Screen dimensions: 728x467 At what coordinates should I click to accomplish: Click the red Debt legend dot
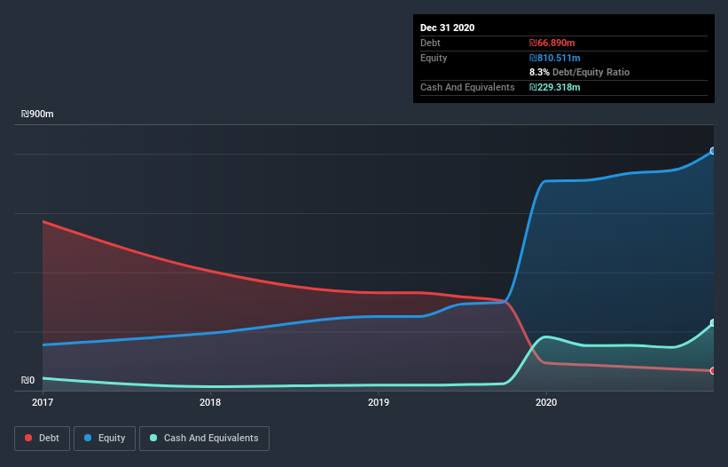click(28, 438)
